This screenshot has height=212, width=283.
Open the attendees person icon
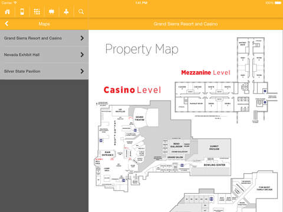click(66, 12)
